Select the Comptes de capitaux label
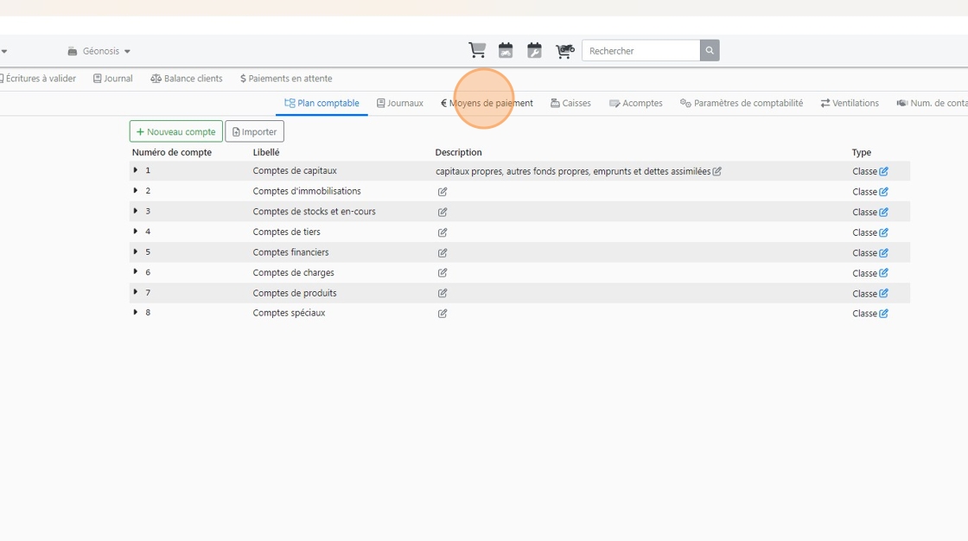 (295, 170)
